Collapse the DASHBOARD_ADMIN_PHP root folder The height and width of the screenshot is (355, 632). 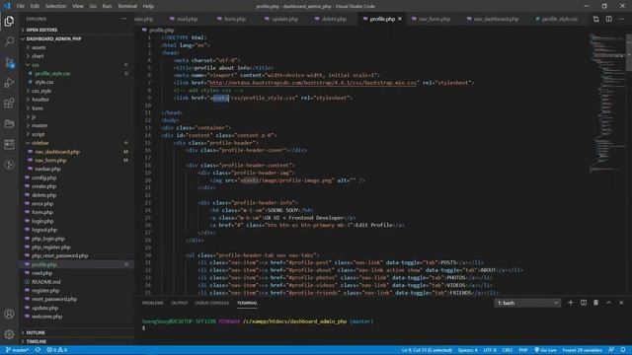53,38
